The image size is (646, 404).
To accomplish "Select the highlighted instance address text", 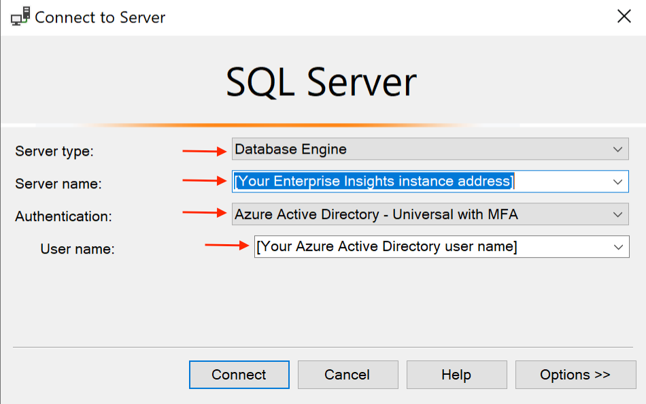I will (x=340, y=182).
